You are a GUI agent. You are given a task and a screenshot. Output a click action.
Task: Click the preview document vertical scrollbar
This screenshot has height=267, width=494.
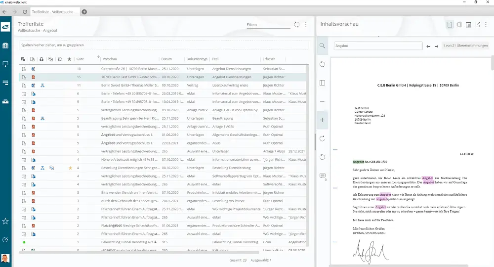(493, 63)
